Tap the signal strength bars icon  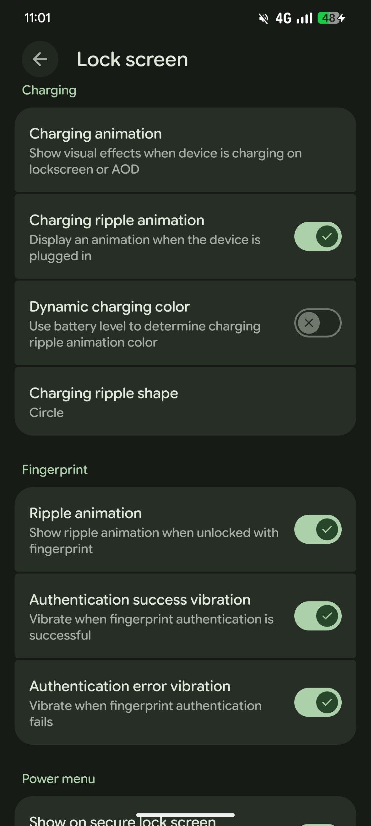coord(304,18)
